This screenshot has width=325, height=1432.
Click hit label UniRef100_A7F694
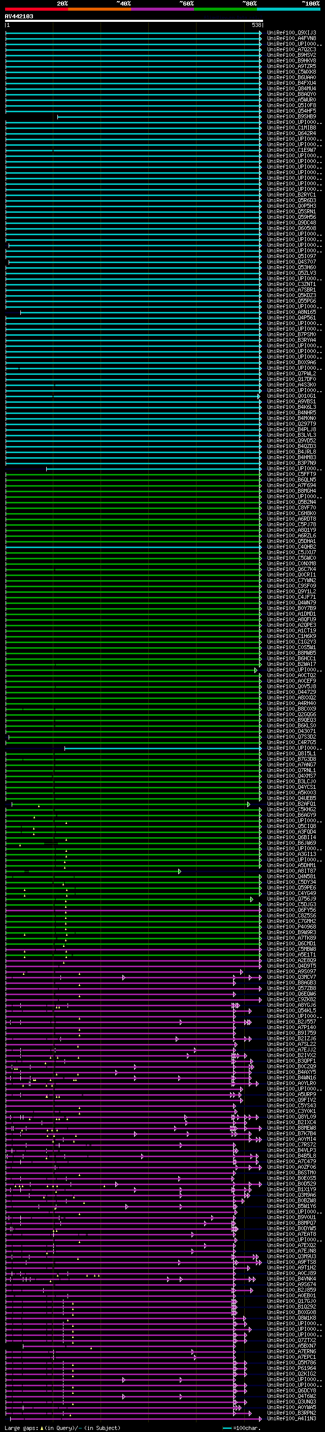[291, 485]
